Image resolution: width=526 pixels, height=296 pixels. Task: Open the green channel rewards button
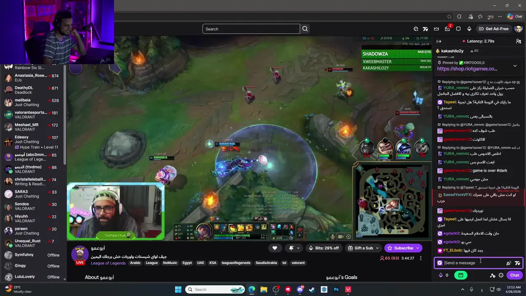click(x=461, y=275)
